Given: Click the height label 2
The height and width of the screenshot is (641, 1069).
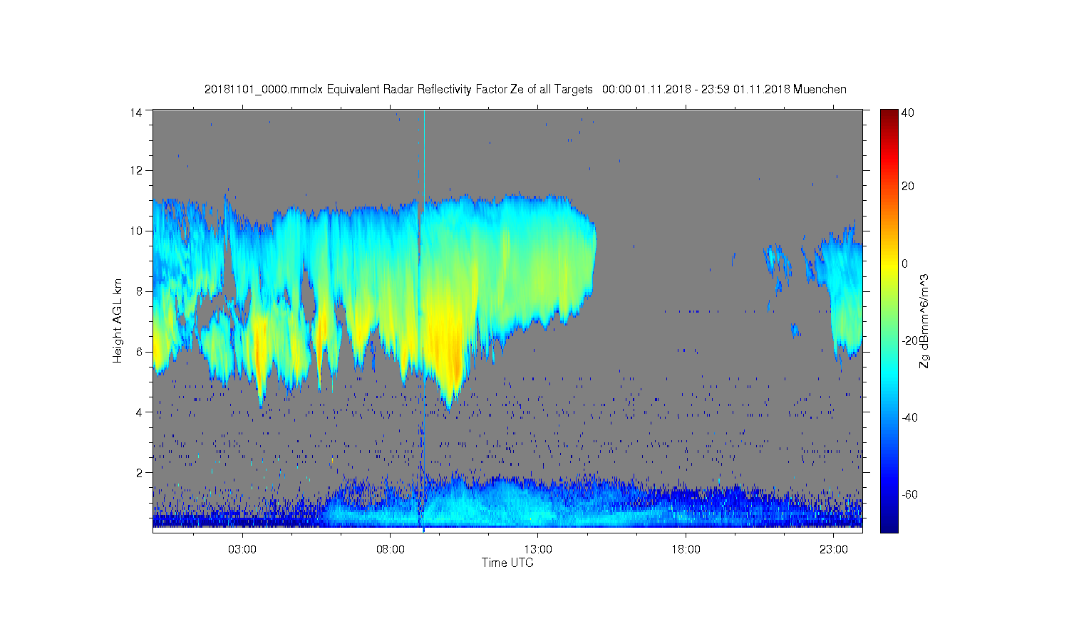Looking at the screenshot, I should point(140,473).
